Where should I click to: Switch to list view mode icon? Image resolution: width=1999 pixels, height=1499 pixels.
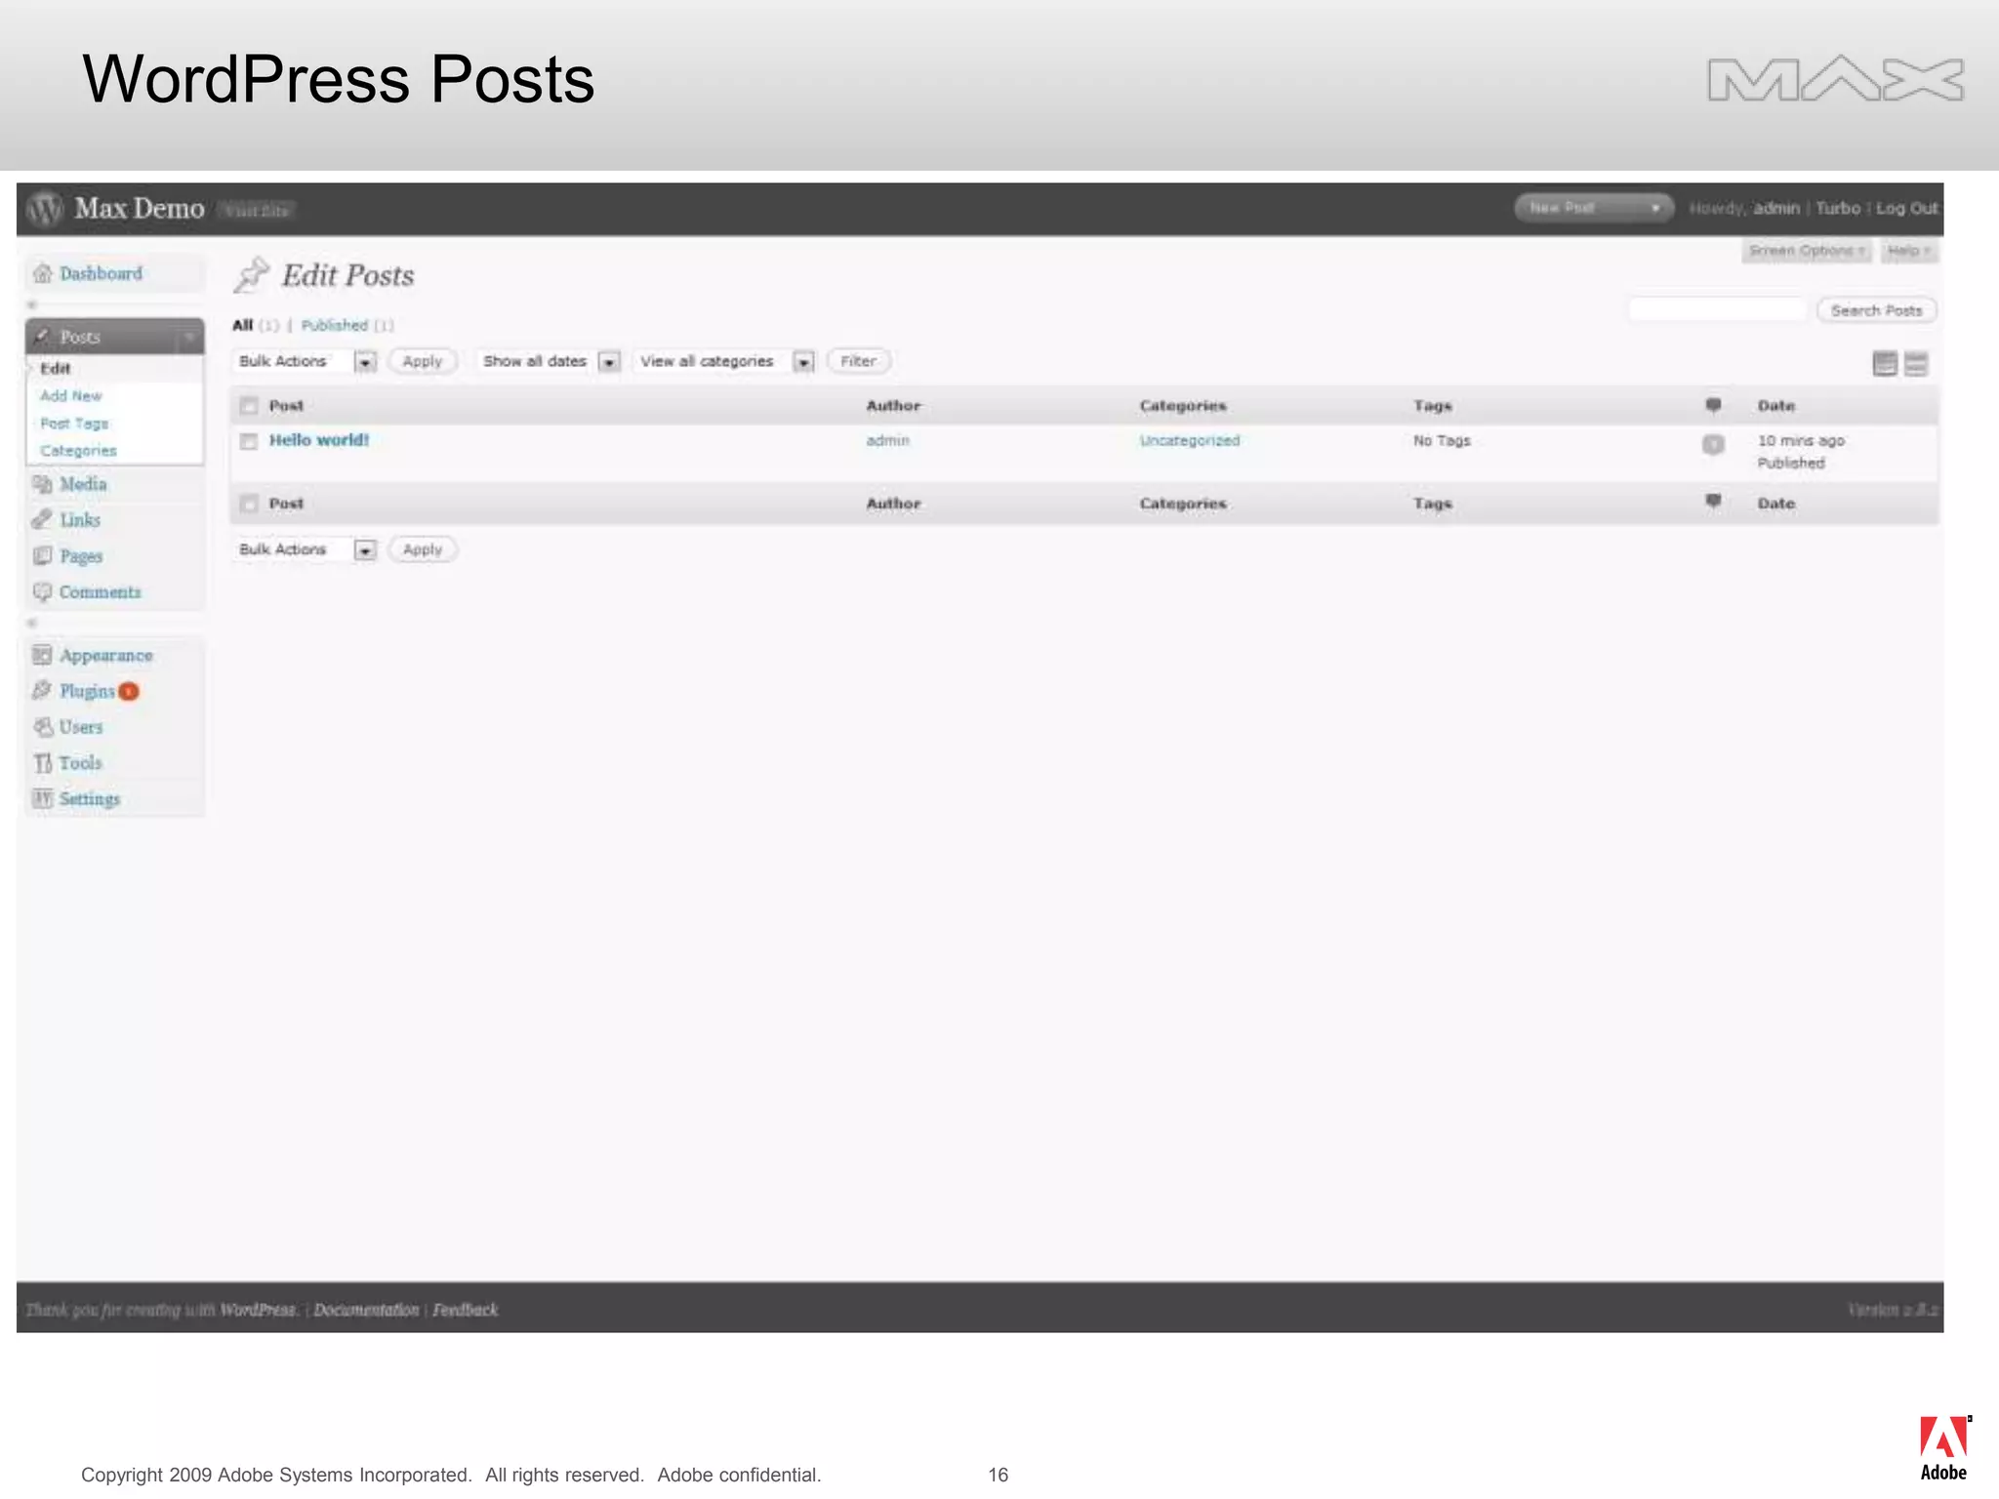point(1885,364)
